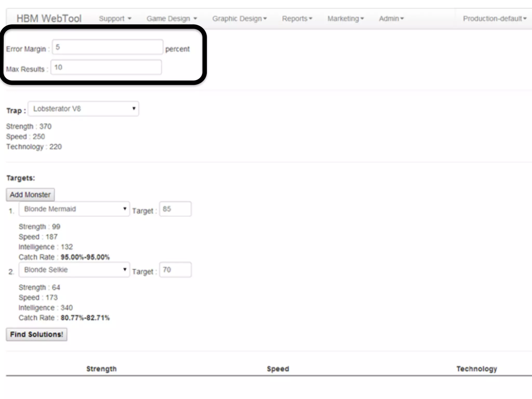Screen dimensions: 532x399
Task: Click the Max Results input field
Action: pos(106,68)
